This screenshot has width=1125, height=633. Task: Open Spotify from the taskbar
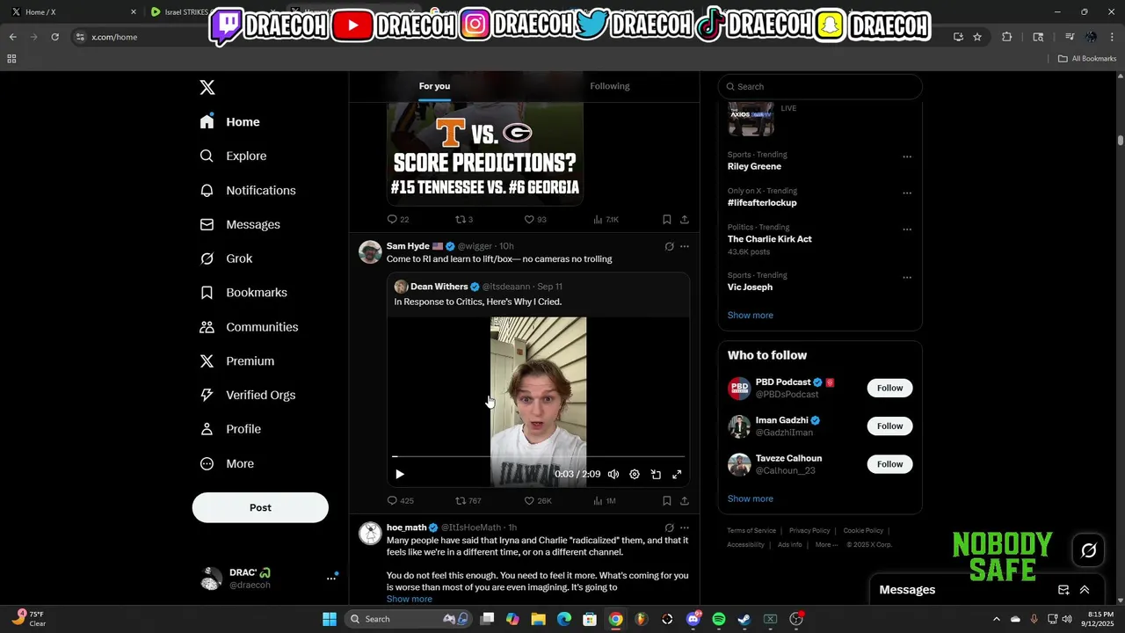tap(719, 619)
